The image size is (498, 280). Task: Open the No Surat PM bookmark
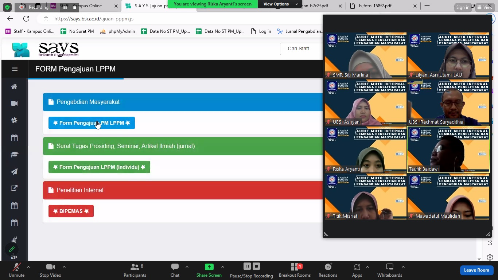(x=77, y=31)
